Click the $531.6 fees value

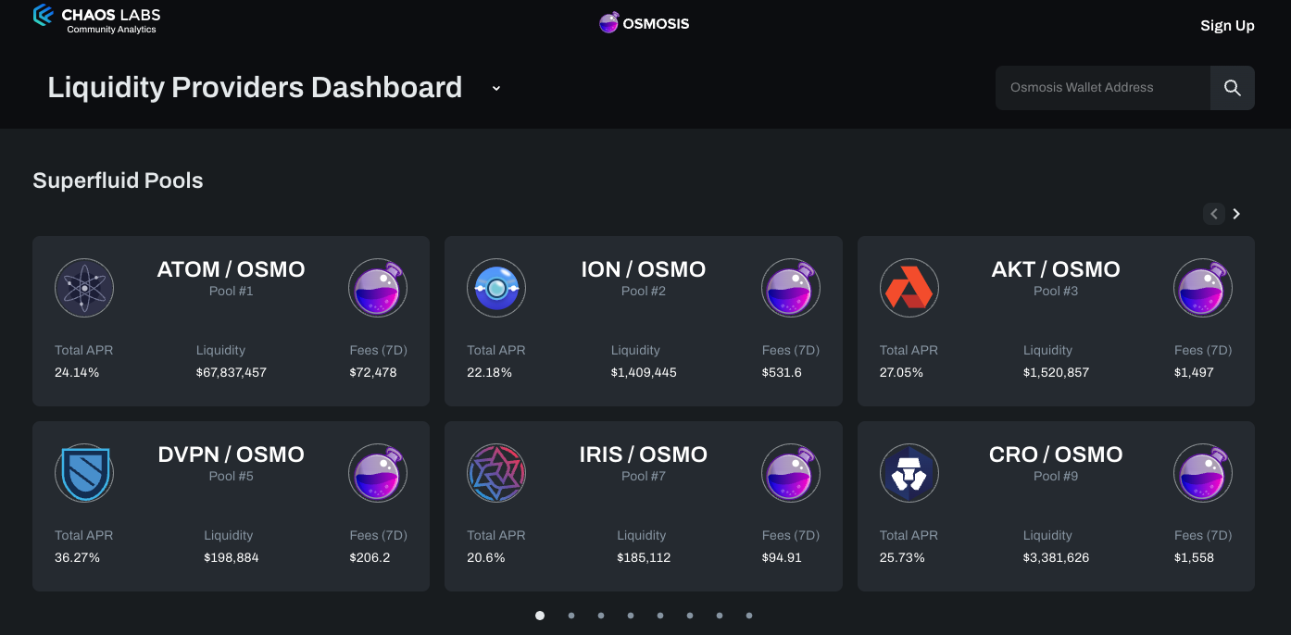pyautogui.click(x=782, y=372)
